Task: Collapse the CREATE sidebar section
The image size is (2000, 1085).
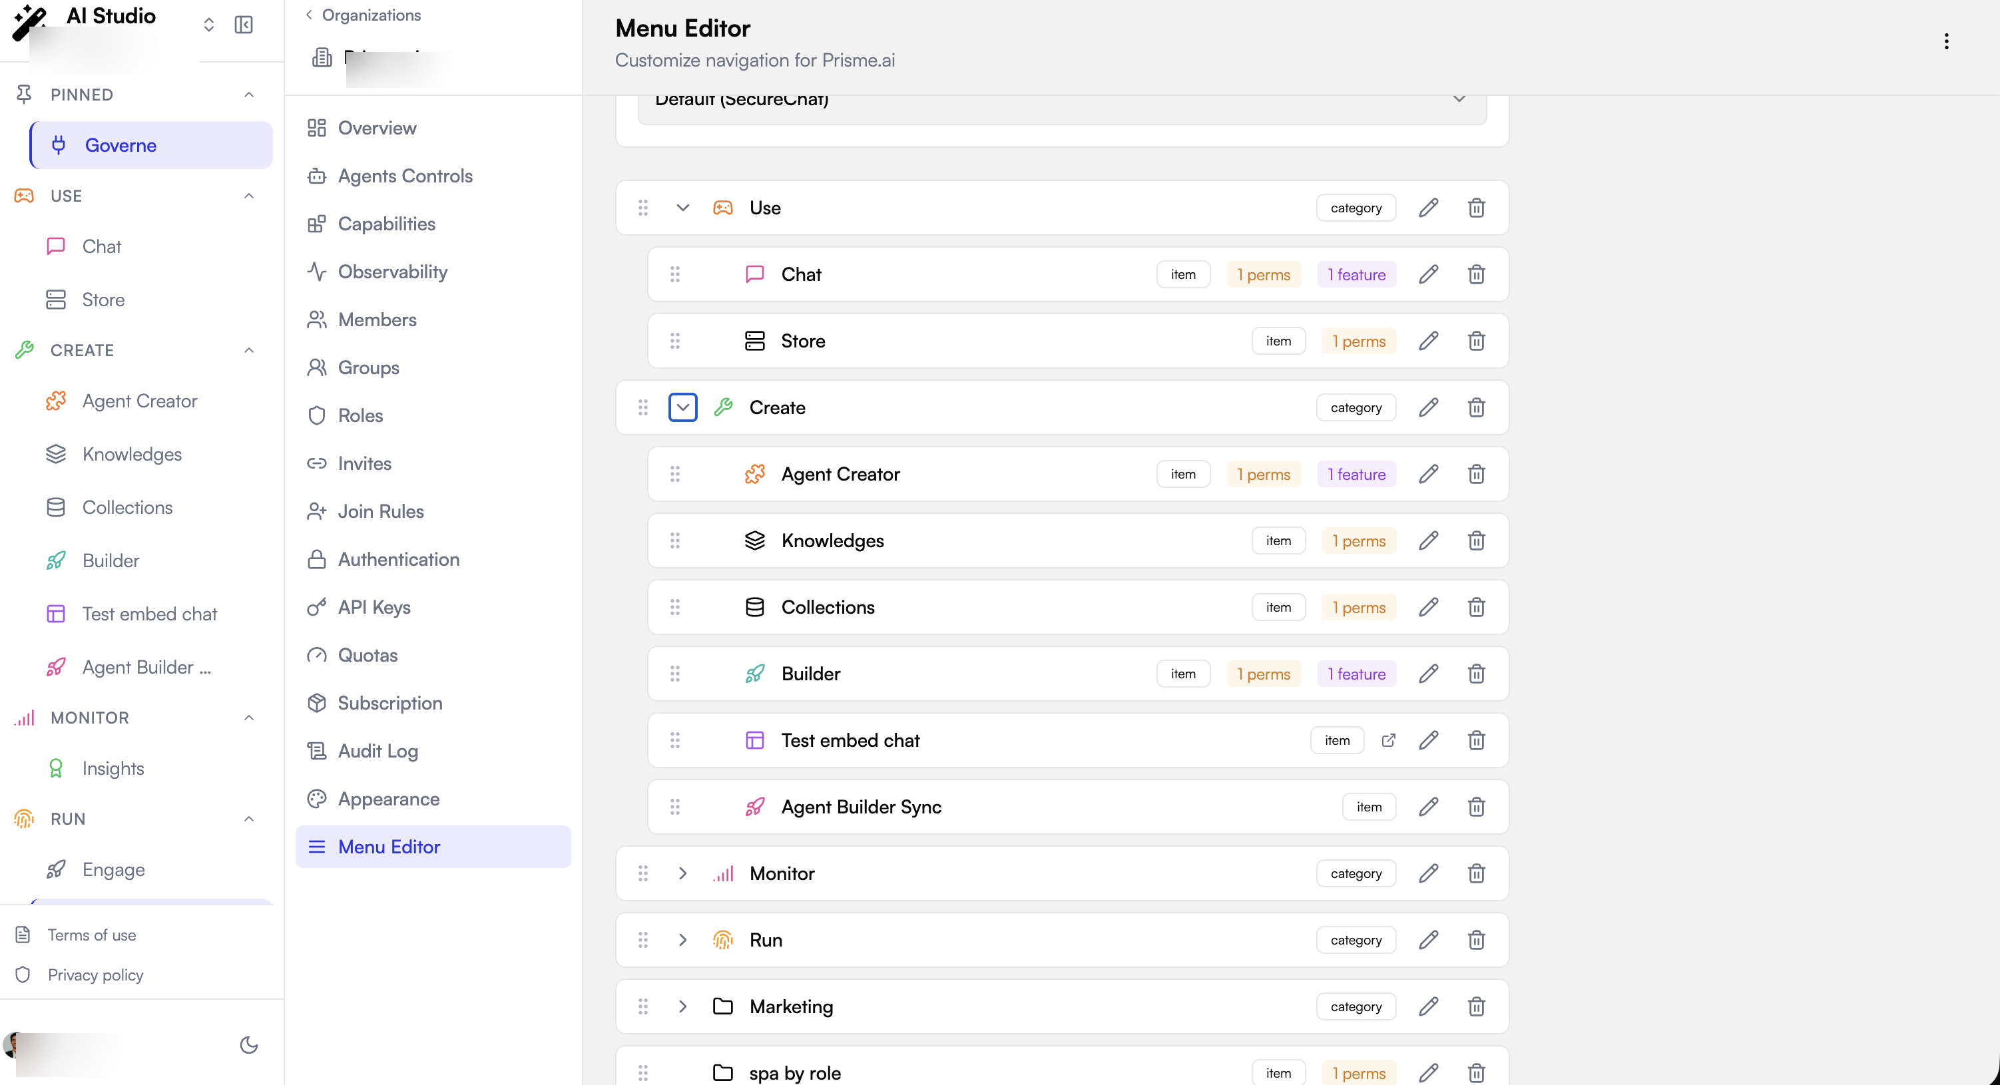Action: point(248,350)
